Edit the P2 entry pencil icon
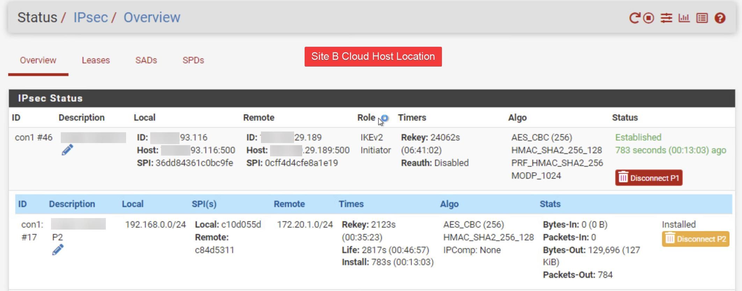This screenshot has height=291, width=742. point(58,249)
